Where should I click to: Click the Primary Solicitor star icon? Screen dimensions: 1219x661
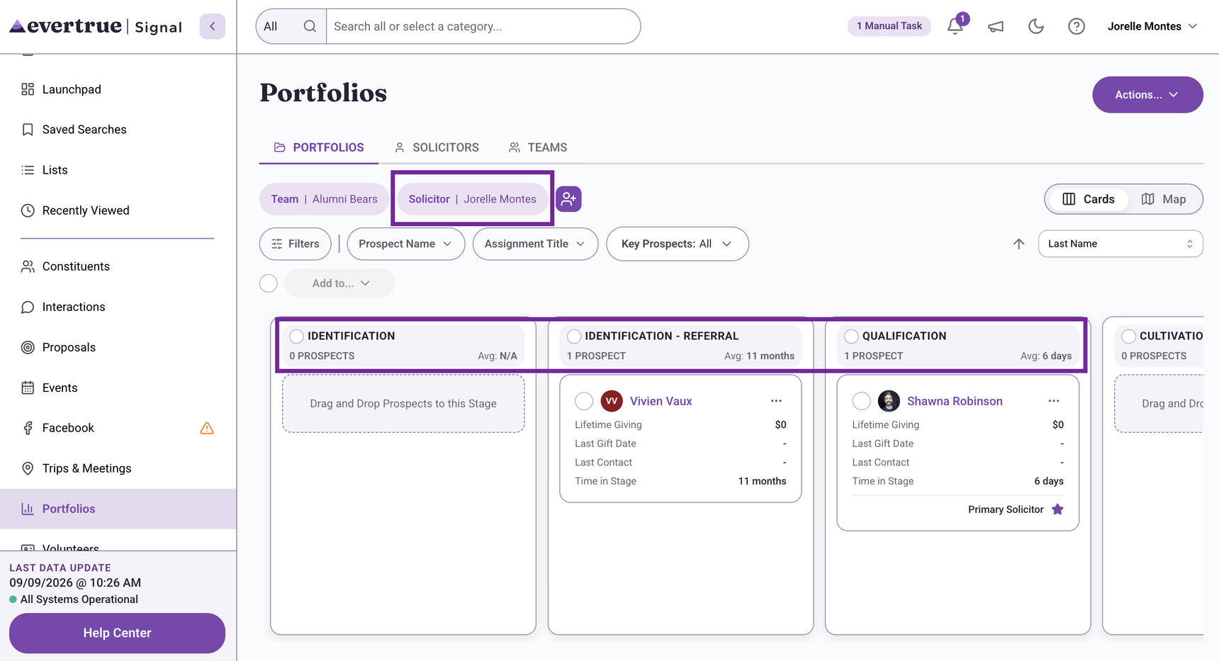[x=1057, y=509]
